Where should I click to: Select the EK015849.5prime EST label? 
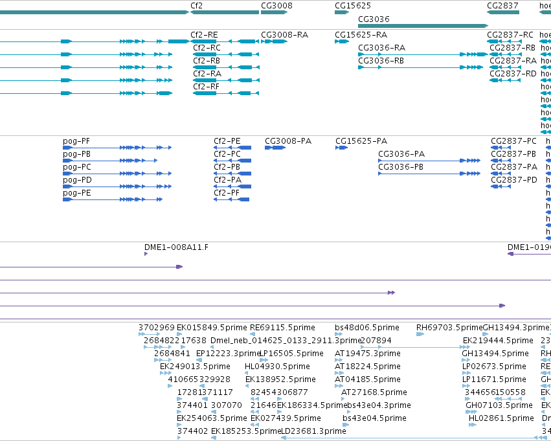(212, 328)
